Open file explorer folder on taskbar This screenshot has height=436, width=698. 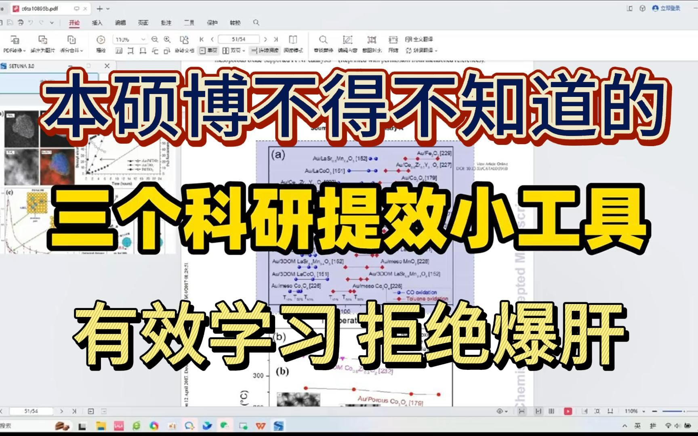point(101,426)
